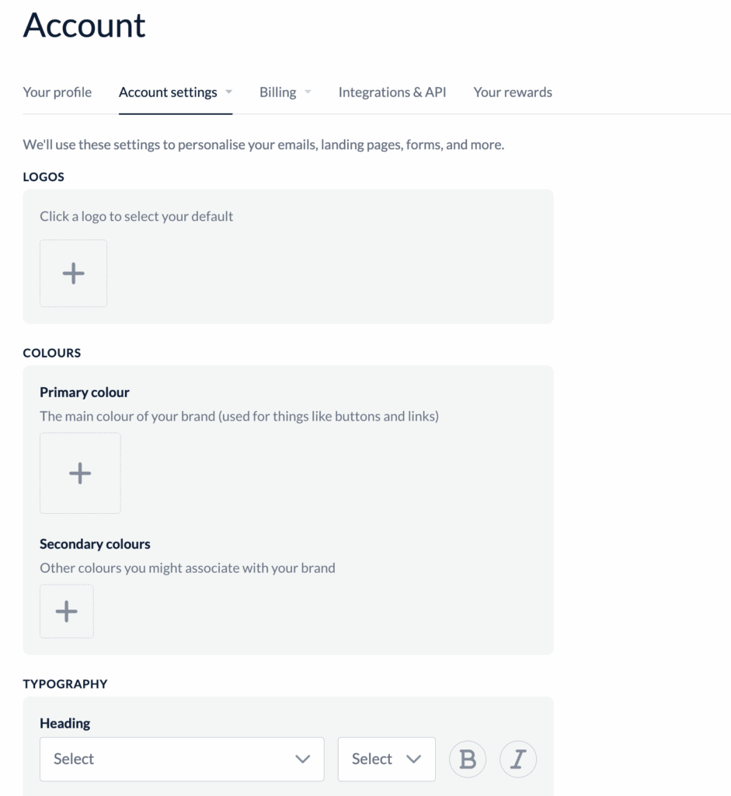731x796 pixels.
Task: Click the Heading label under Typography
Action: pyautogui.click(x=65, y=723)
